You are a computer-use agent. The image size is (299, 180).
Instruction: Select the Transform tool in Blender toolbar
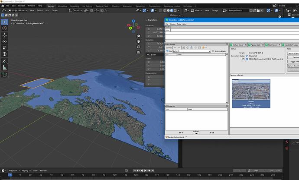click(5, 54)
